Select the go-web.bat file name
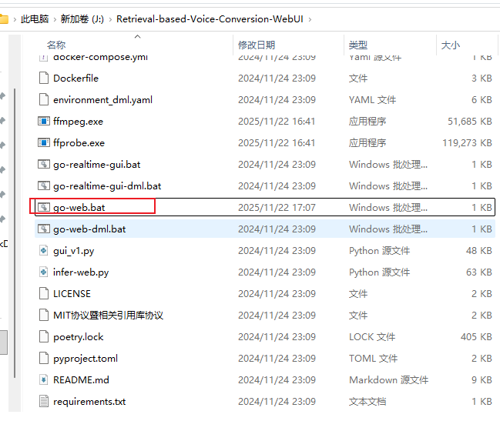Screen dimensions: 500x421 79,208
